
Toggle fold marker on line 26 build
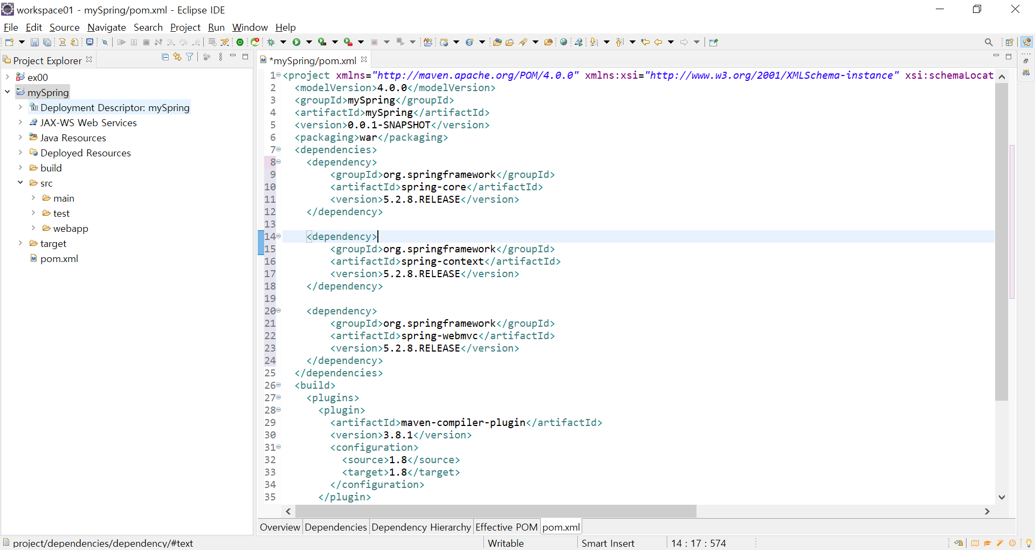[x=279, y=385]
